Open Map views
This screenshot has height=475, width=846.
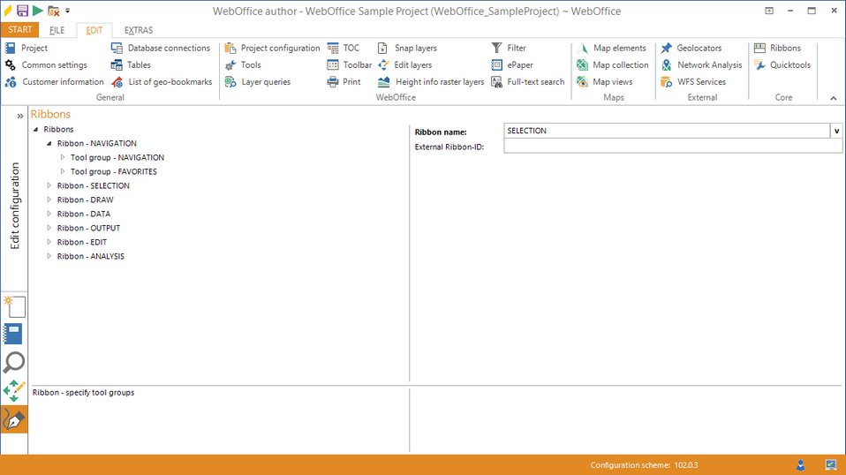click(604, 82)
